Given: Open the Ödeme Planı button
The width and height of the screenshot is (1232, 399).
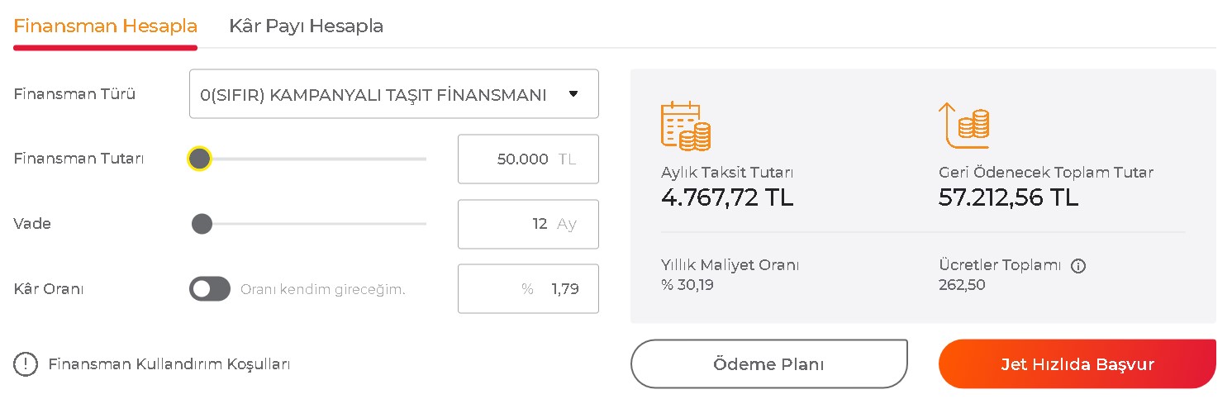Looking at the screenshot, I should coord(768,364).
